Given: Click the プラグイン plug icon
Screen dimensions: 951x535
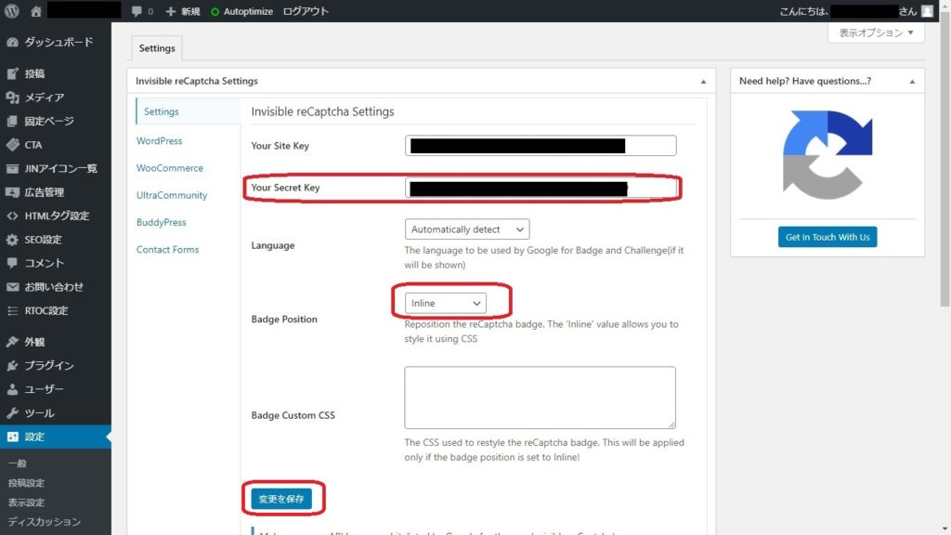Looking at the screenshot, I should click(x=12, y=365).
